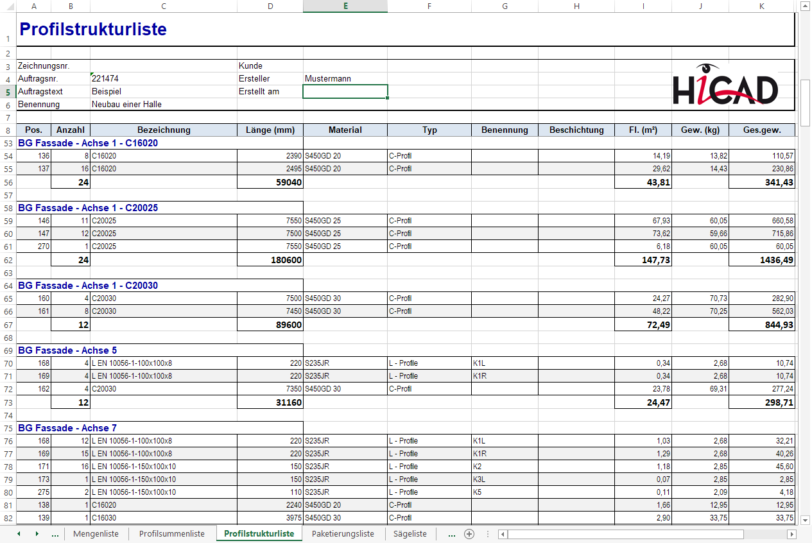Click the Pos. table header cell
This screenshot has height=543, width=812.
point(33,130)
